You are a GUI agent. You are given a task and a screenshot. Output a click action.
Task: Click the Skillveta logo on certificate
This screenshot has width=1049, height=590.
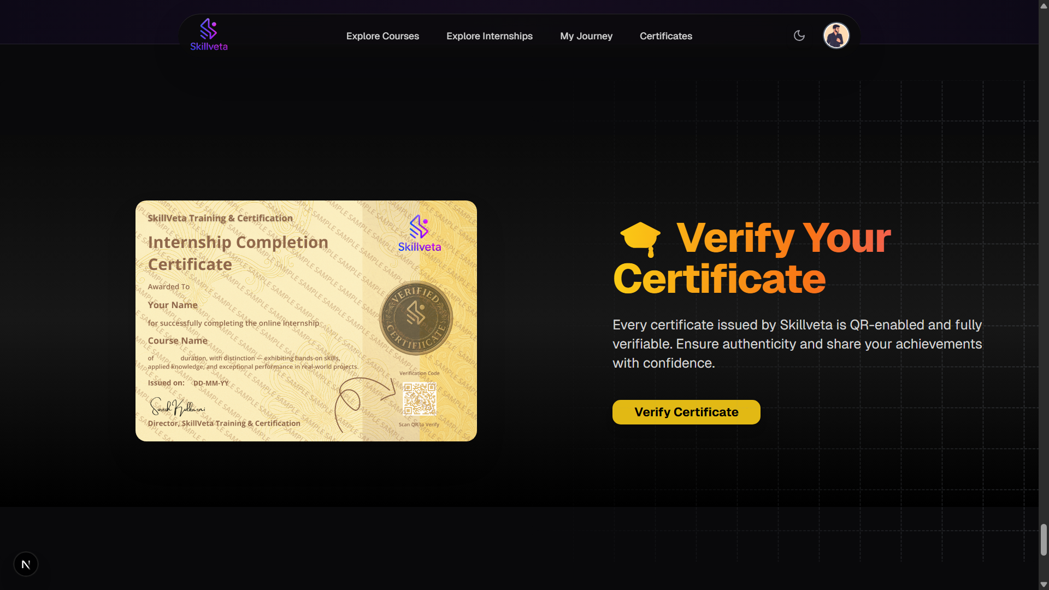click(419, 233)
